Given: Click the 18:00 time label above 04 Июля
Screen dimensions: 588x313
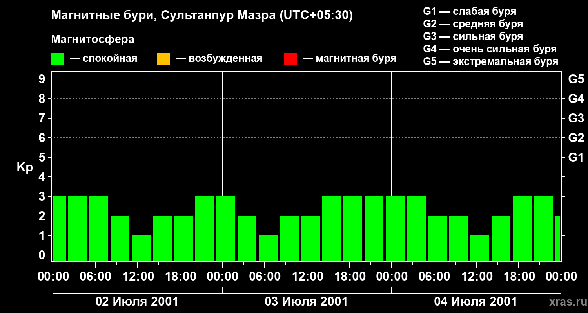Looking at the screenshot, I should tap(519, 277).
